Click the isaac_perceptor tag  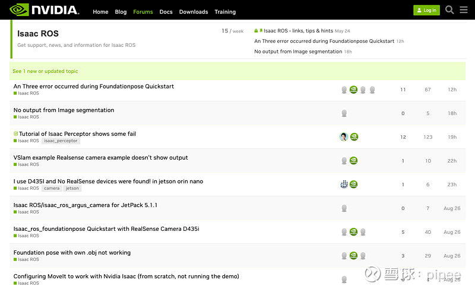[x=61, y=141]
